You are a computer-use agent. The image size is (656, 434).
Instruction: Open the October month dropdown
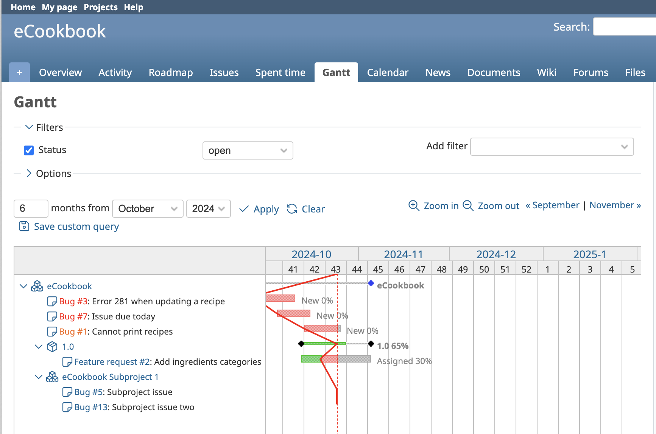click(x=147, y=208)
